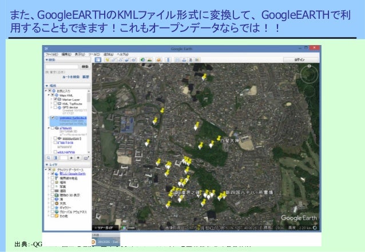Toggle the sidebar using the toolbar icon
Image resolution: width=365 pixels, height=252 pixels.
tap(98, 60)
